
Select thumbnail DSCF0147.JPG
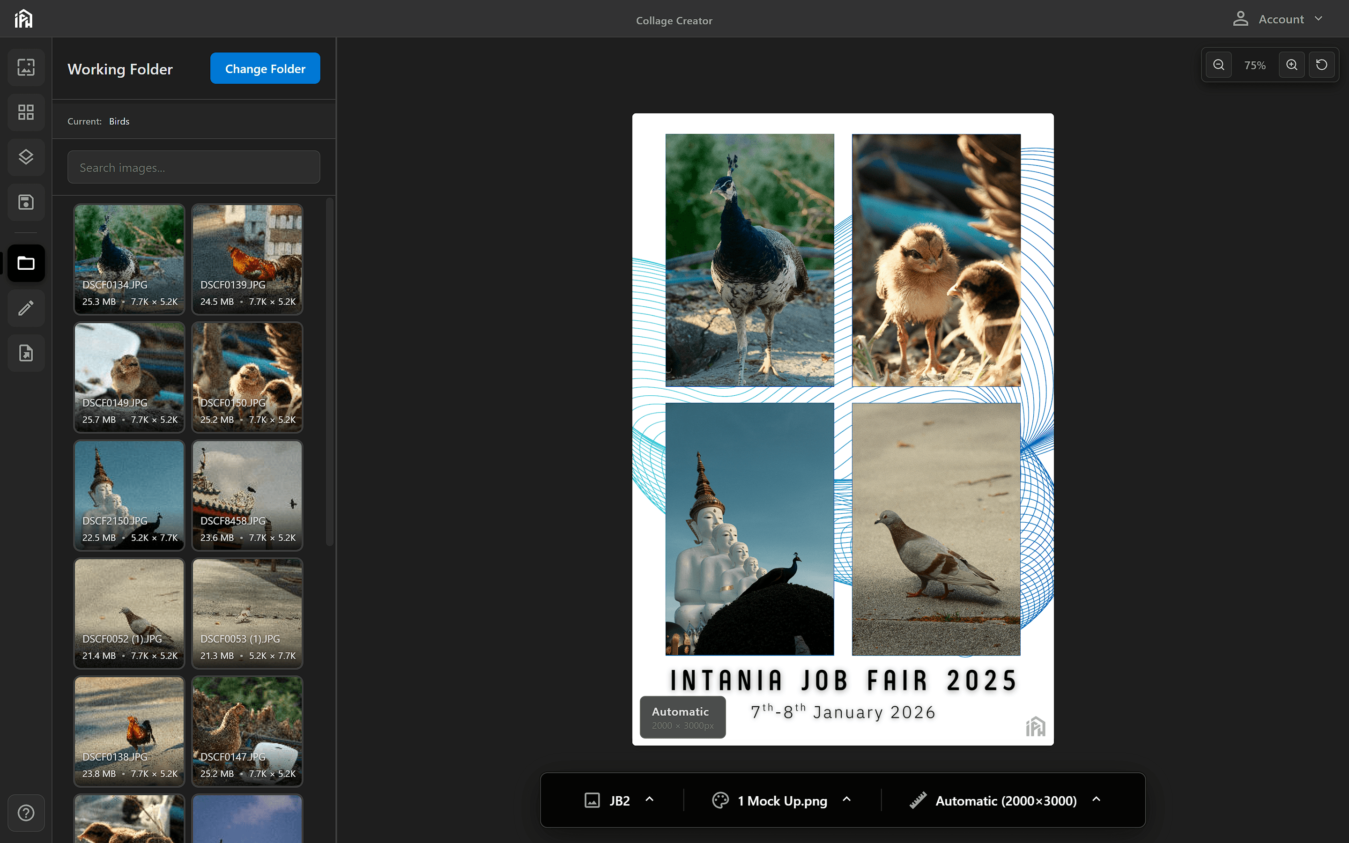point(247,732)
